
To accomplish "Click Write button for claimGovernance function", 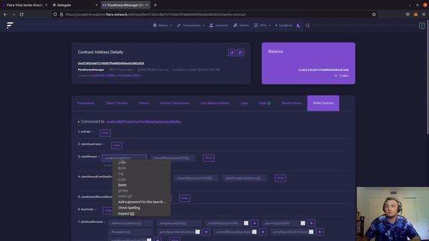I will [117, 145].
